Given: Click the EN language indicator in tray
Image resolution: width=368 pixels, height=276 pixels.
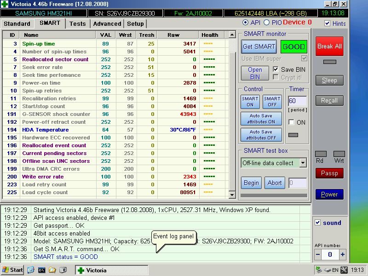Looking at the screenshot, I should [335, 270].
